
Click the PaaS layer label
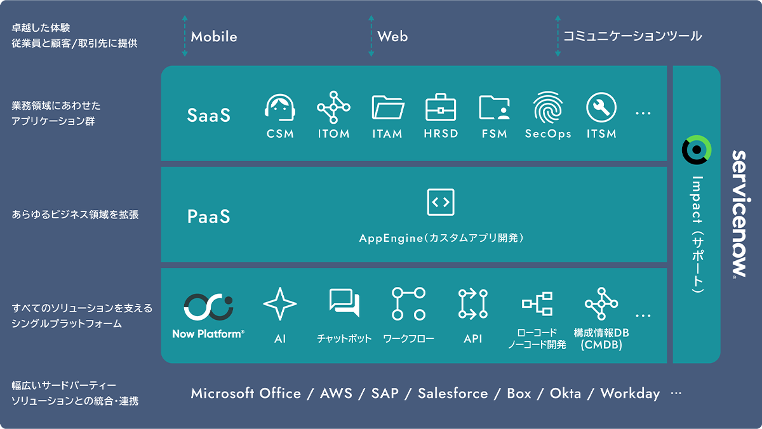pyautogui.click(x=208, y=216)
